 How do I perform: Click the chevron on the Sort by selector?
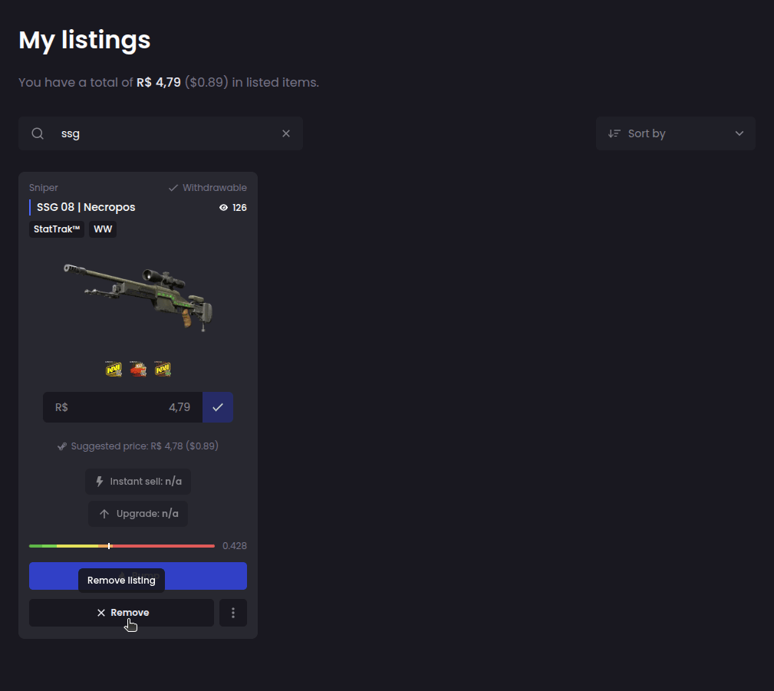pos(739,133)
